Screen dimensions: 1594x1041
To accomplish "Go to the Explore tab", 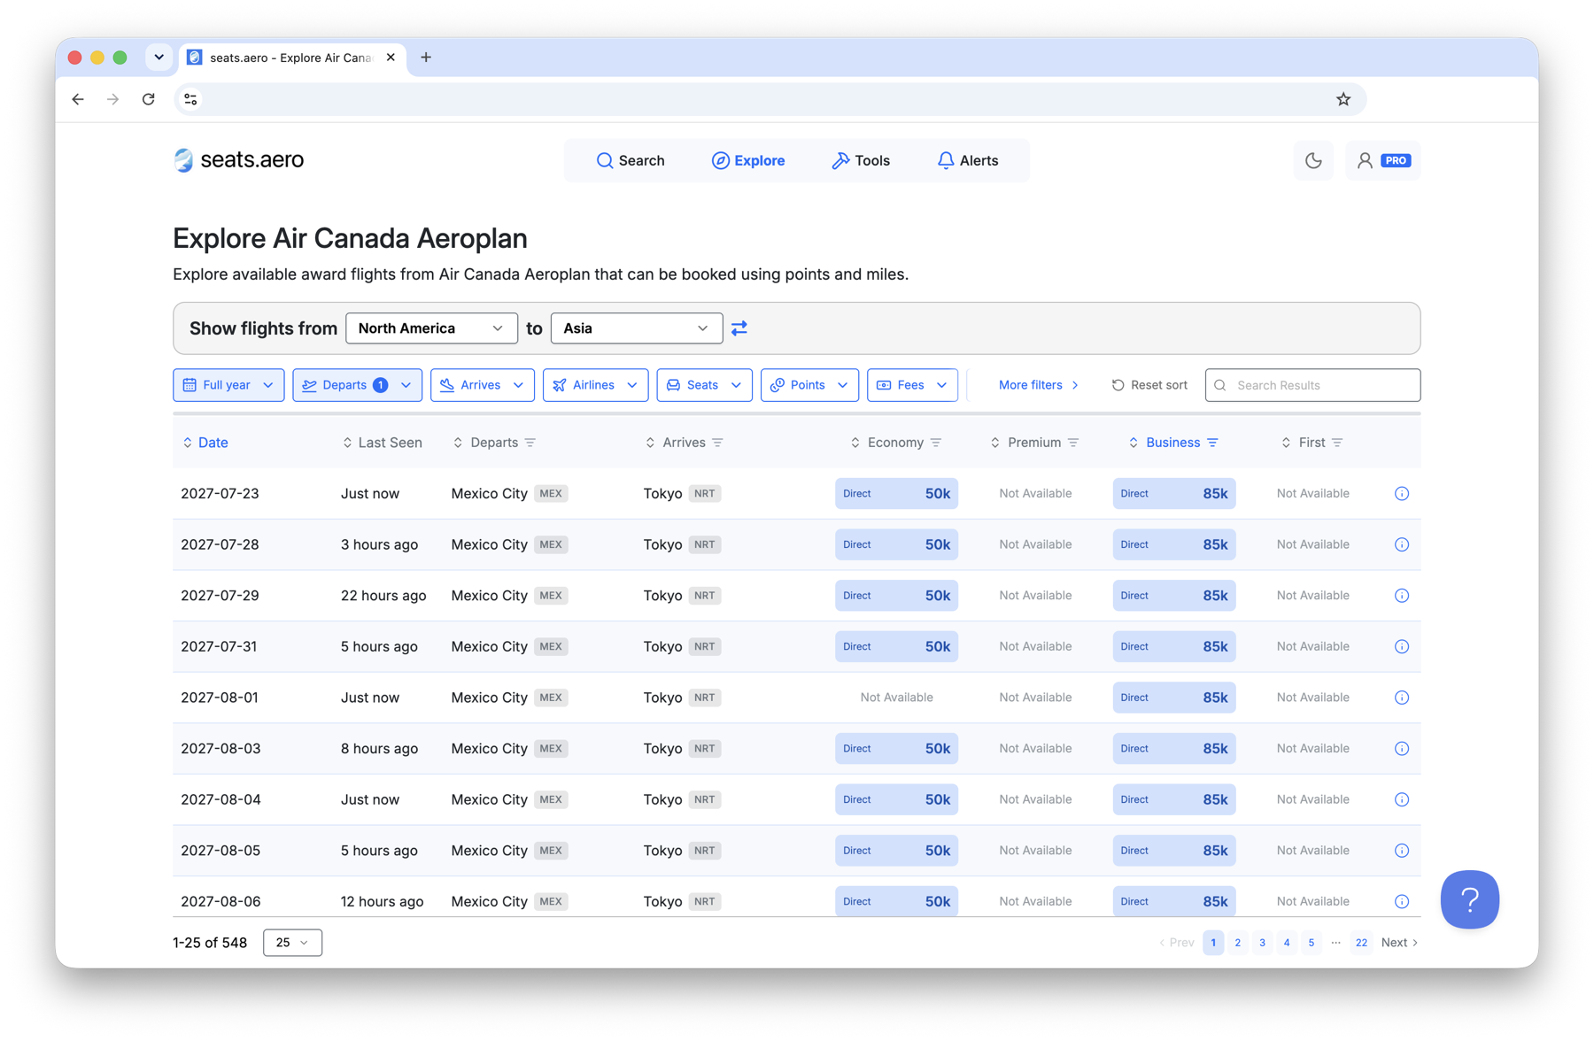I will [x=748, y=160].
